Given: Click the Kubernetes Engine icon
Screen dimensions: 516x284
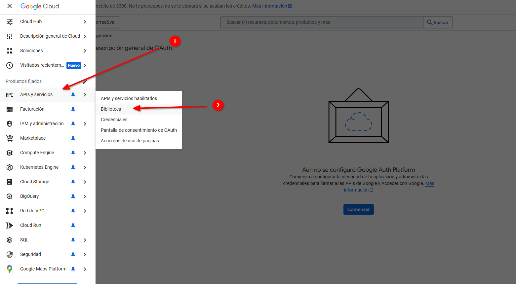Looking at the screenshot, I should [x=10, y=167].
